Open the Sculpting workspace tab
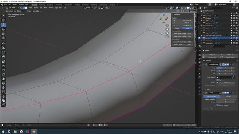The height and width of the screenshot is (134, 239). tap(50, 5)
